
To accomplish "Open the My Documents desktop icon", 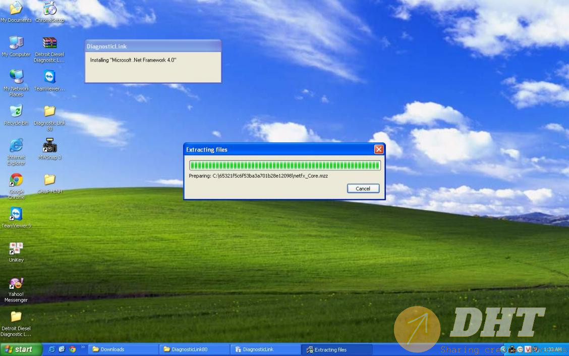I will click(x=16, y=9).
